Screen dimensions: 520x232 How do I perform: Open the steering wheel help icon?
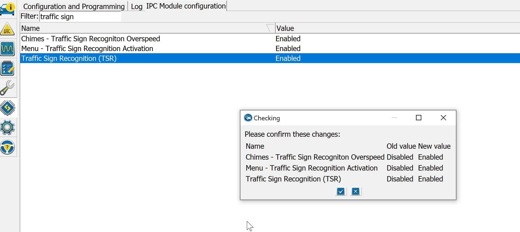coord(7,147)
